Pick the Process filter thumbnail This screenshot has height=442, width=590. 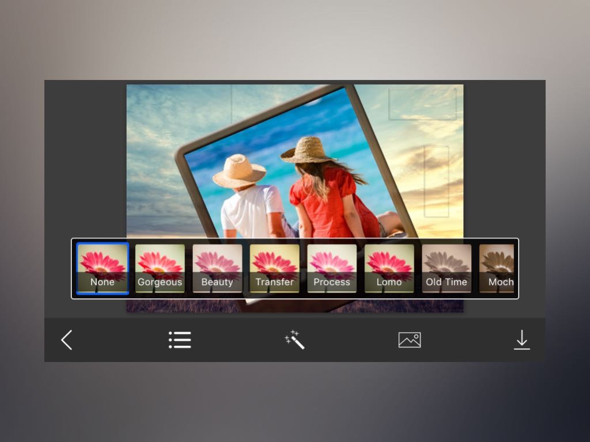pyautogui.click(x=332, y=268)
